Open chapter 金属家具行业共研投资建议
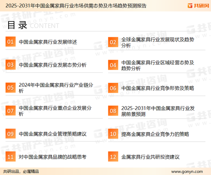Viewport: 211px width, 175px height. pos(151,157)
